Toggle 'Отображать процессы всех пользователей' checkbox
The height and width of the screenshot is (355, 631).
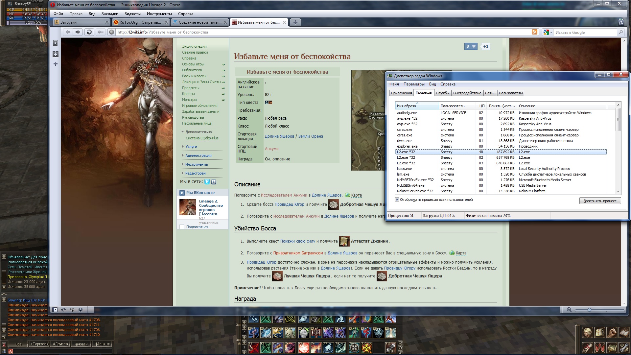point(397,200)
